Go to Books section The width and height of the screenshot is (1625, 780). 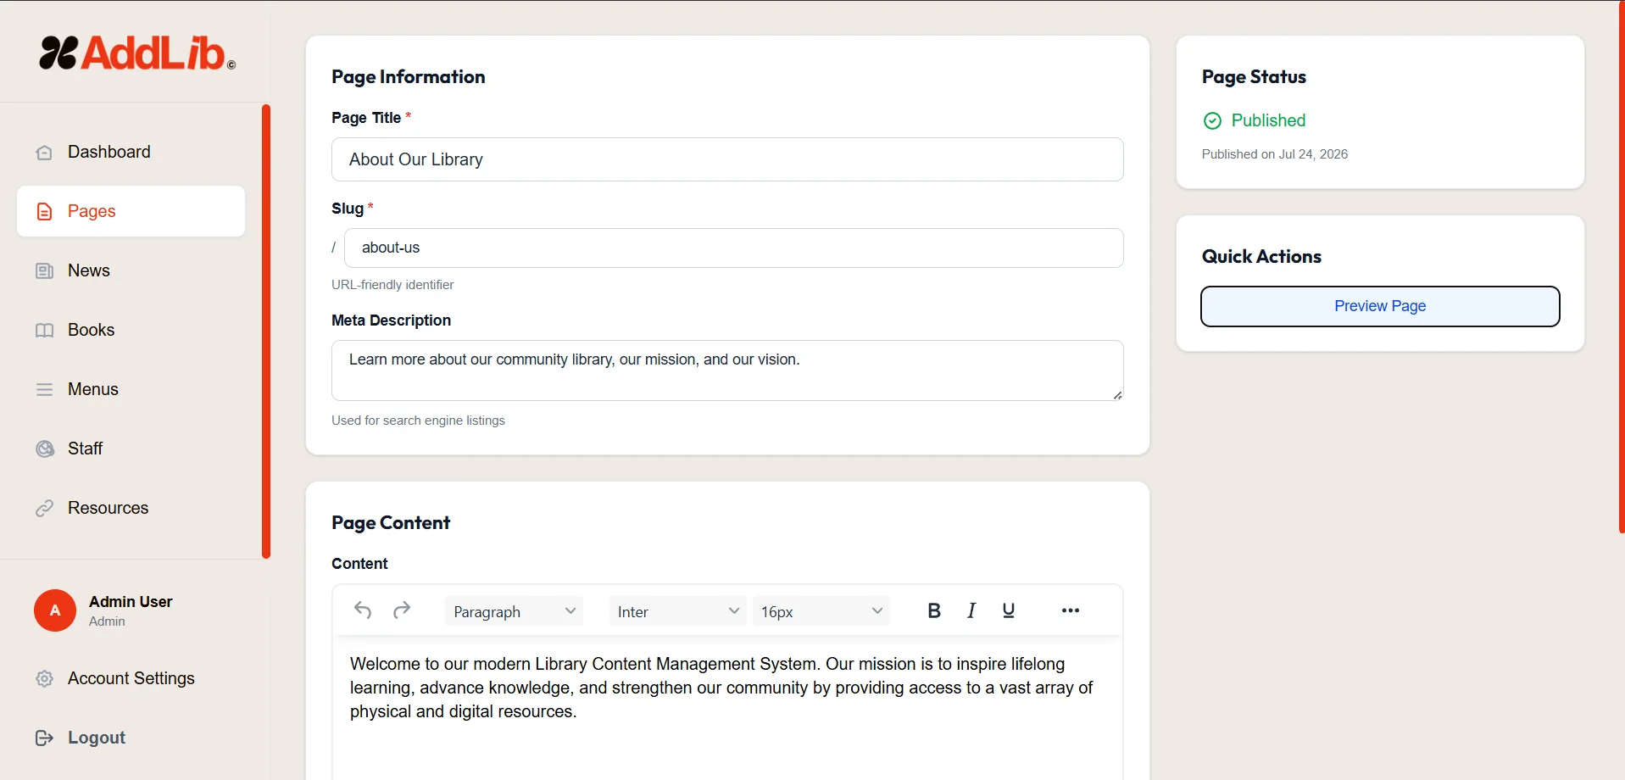click(131, 330)
